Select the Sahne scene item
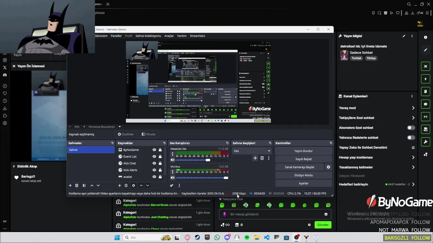This screenshot has height=243, width=433. [91, 150]
